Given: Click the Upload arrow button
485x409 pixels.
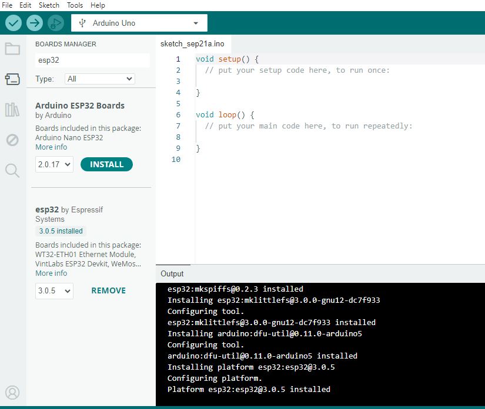Looking at the screenshot, I should tap(34, 23).
